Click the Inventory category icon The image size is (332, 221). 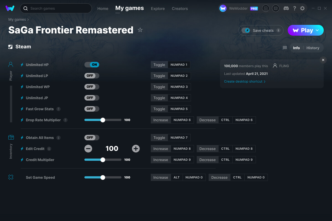[x=11, y=137]
